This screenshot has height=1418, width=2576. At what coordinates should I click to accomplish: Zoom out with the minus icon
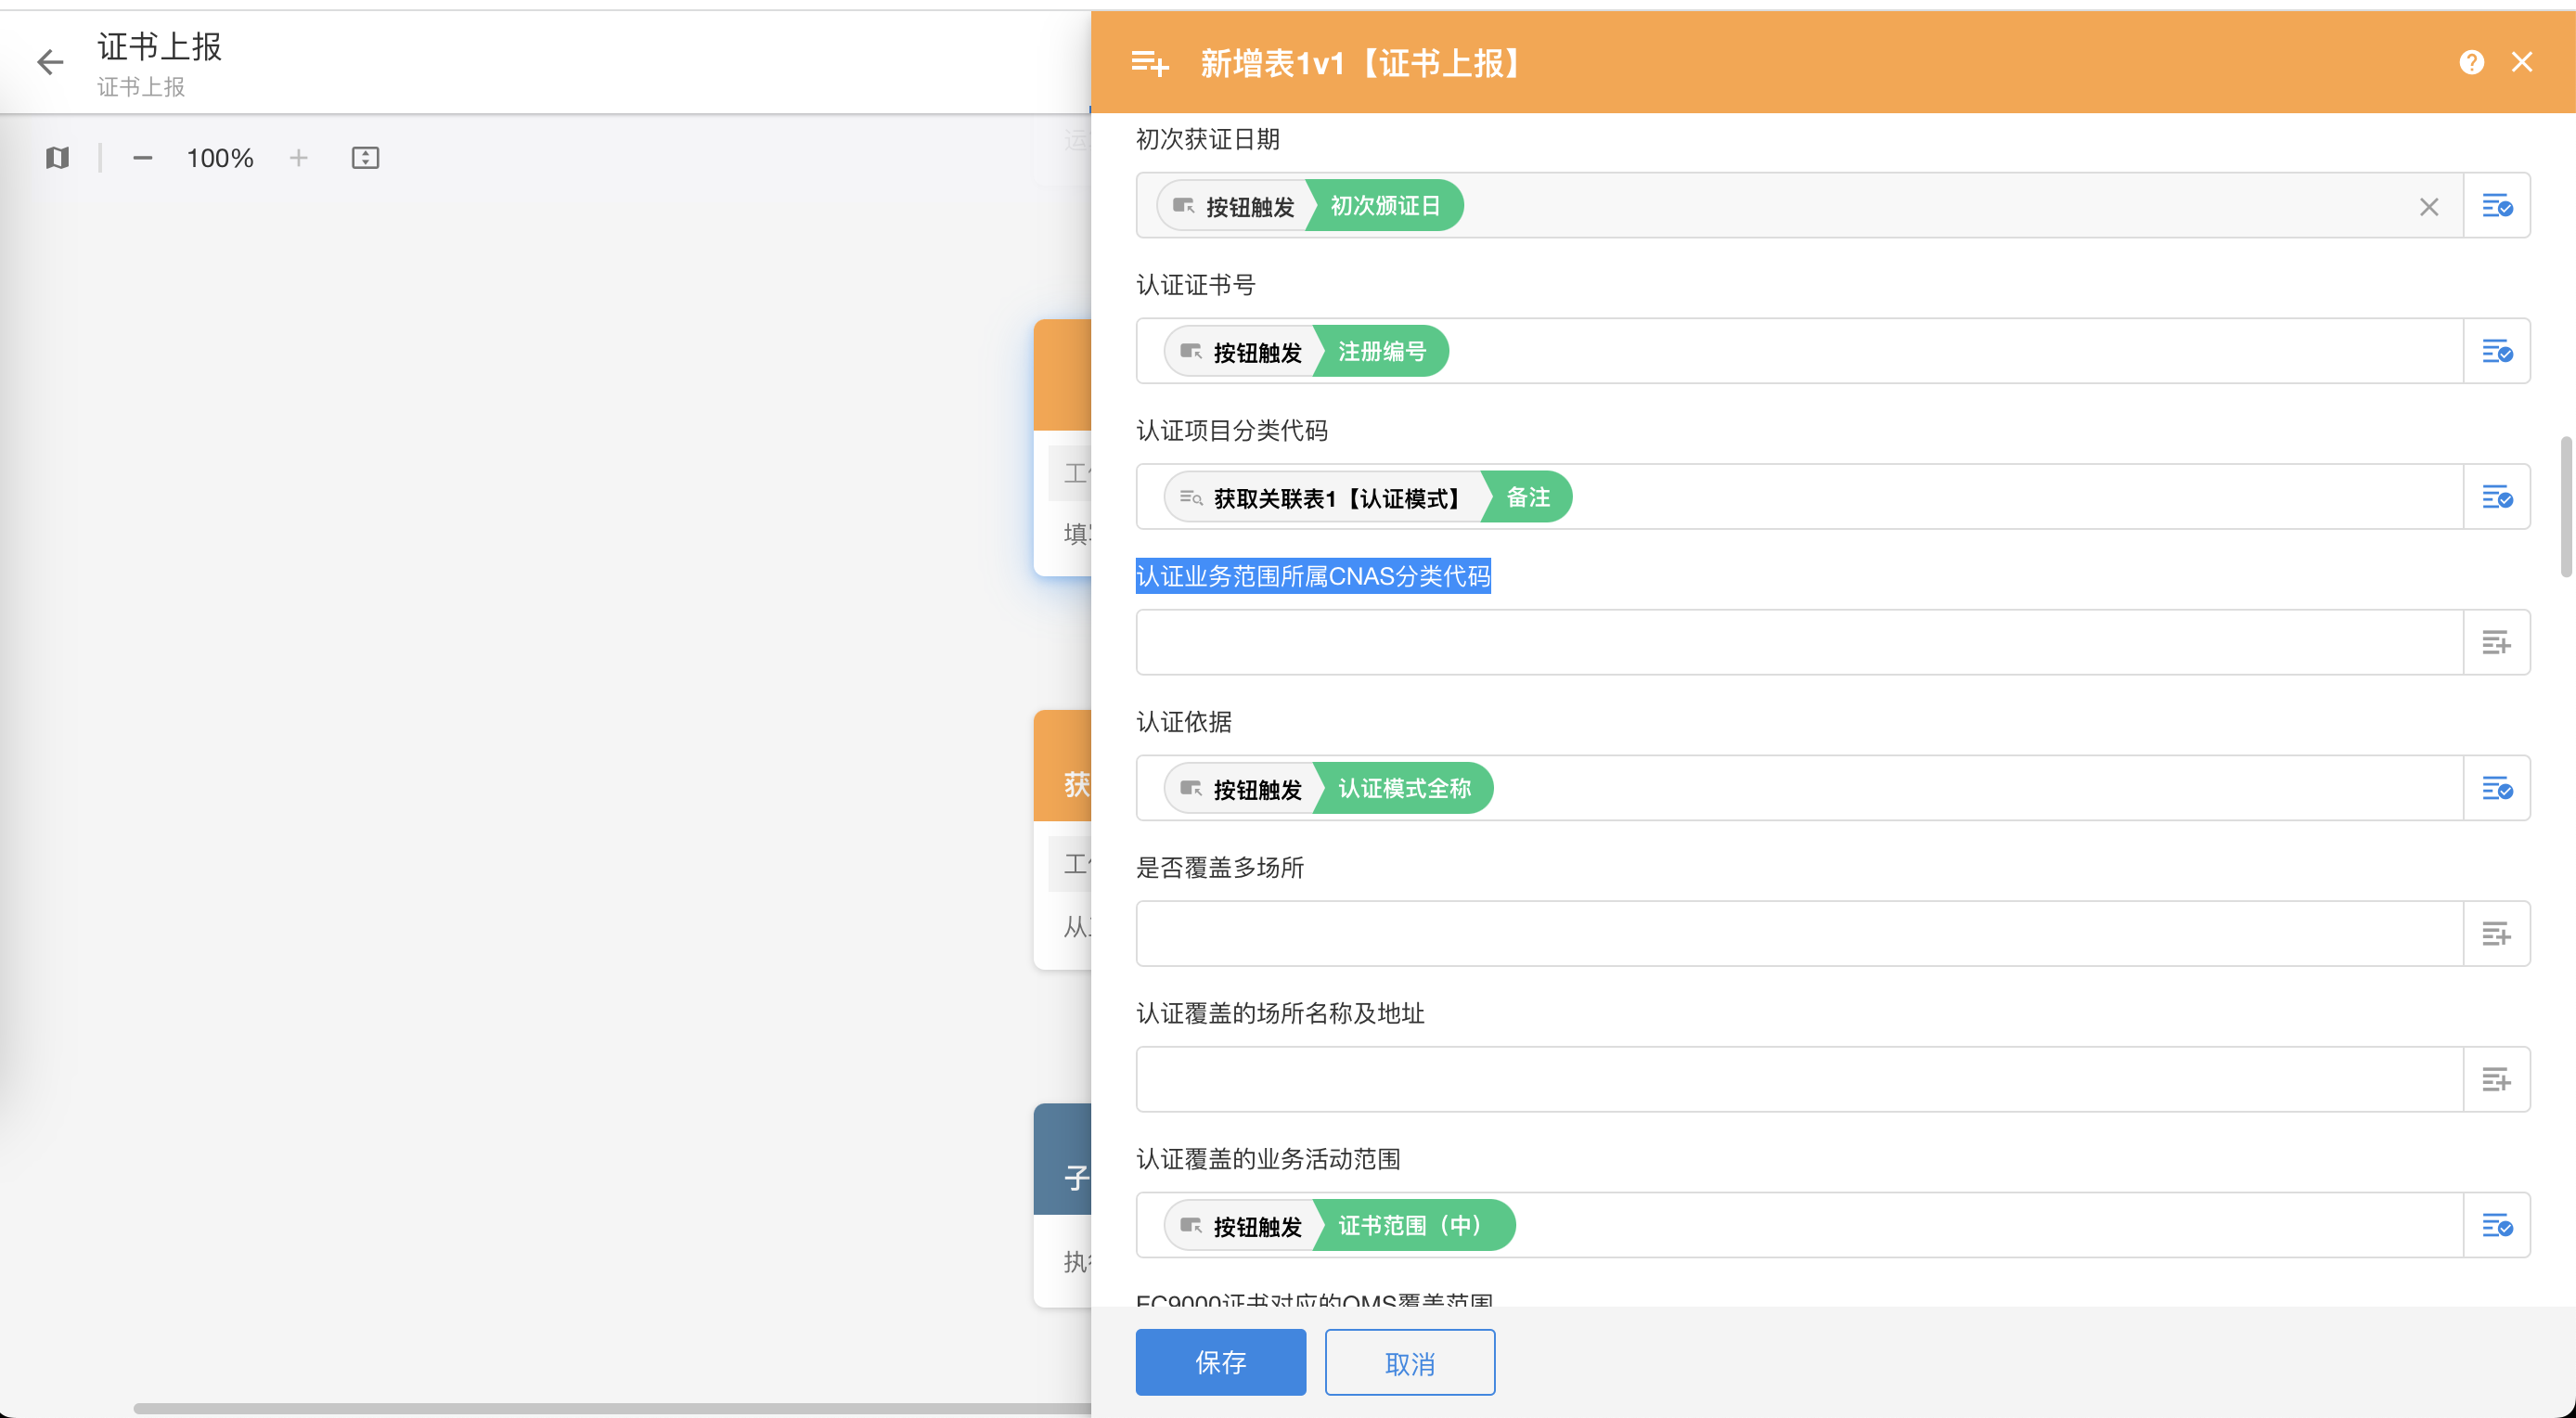142,158
